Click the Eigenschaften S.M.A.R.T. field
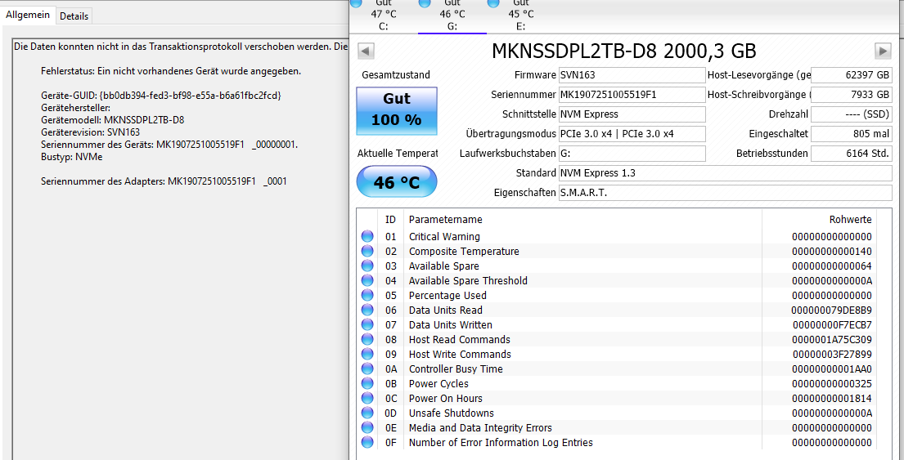The image size is (904, 460). tap(726, 193)
